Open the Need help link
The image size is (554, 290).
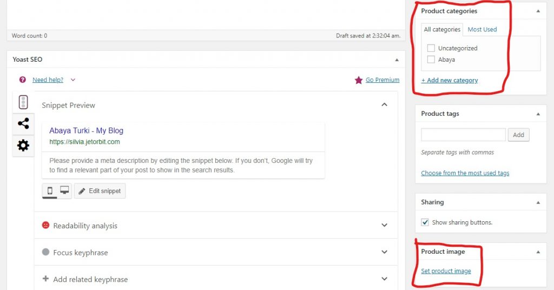(x=48, y=80)
